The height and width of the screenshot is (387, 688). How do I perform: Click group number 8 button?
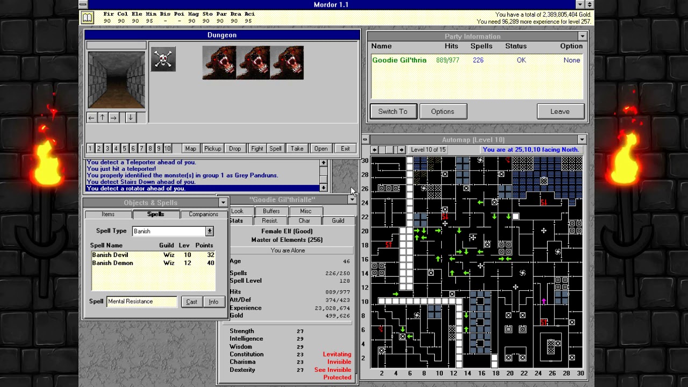tap(150, 149)
